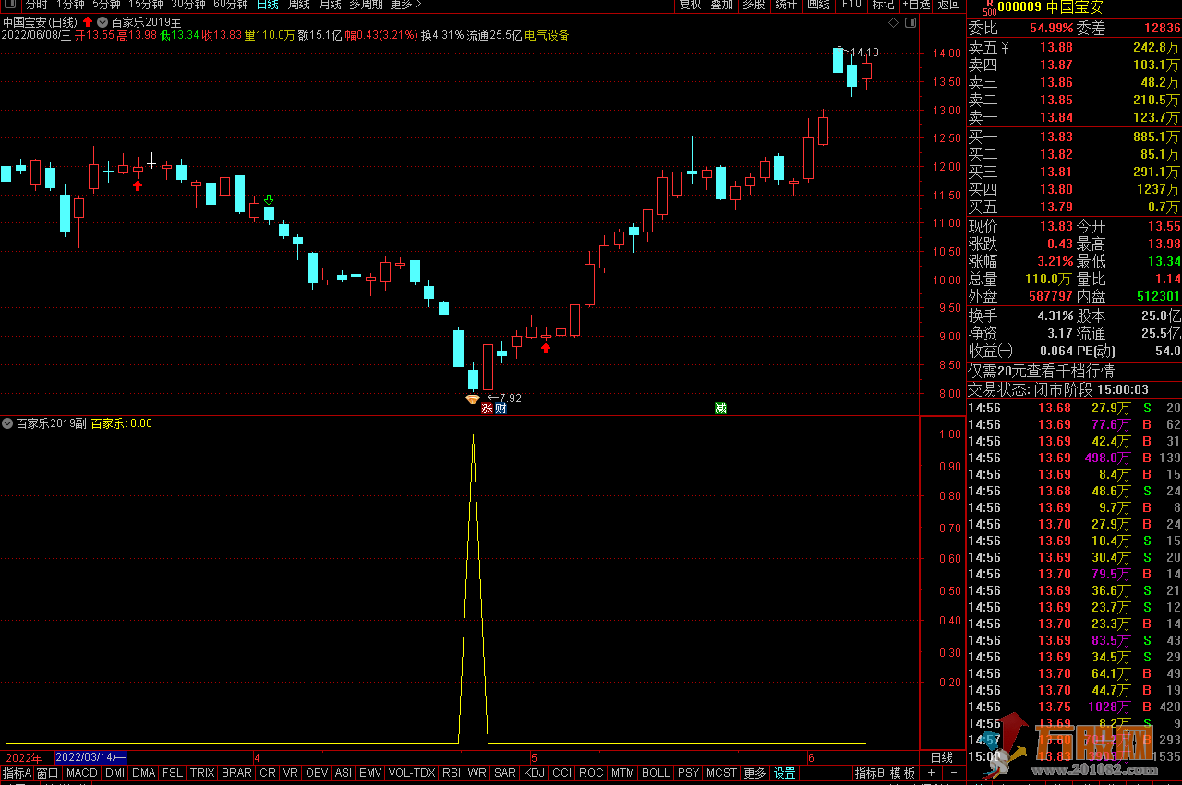
Task: Click 买一 price 13.83
Action: point(1056,137)
